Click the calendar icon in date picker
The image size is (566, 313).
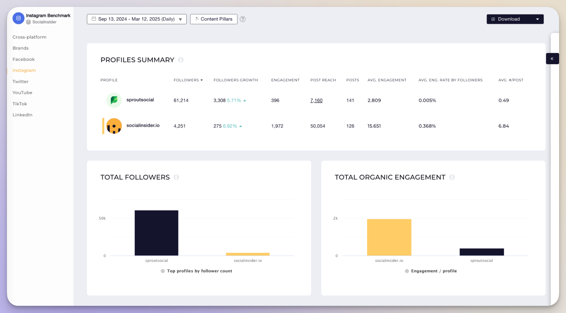tap(94, 19)
